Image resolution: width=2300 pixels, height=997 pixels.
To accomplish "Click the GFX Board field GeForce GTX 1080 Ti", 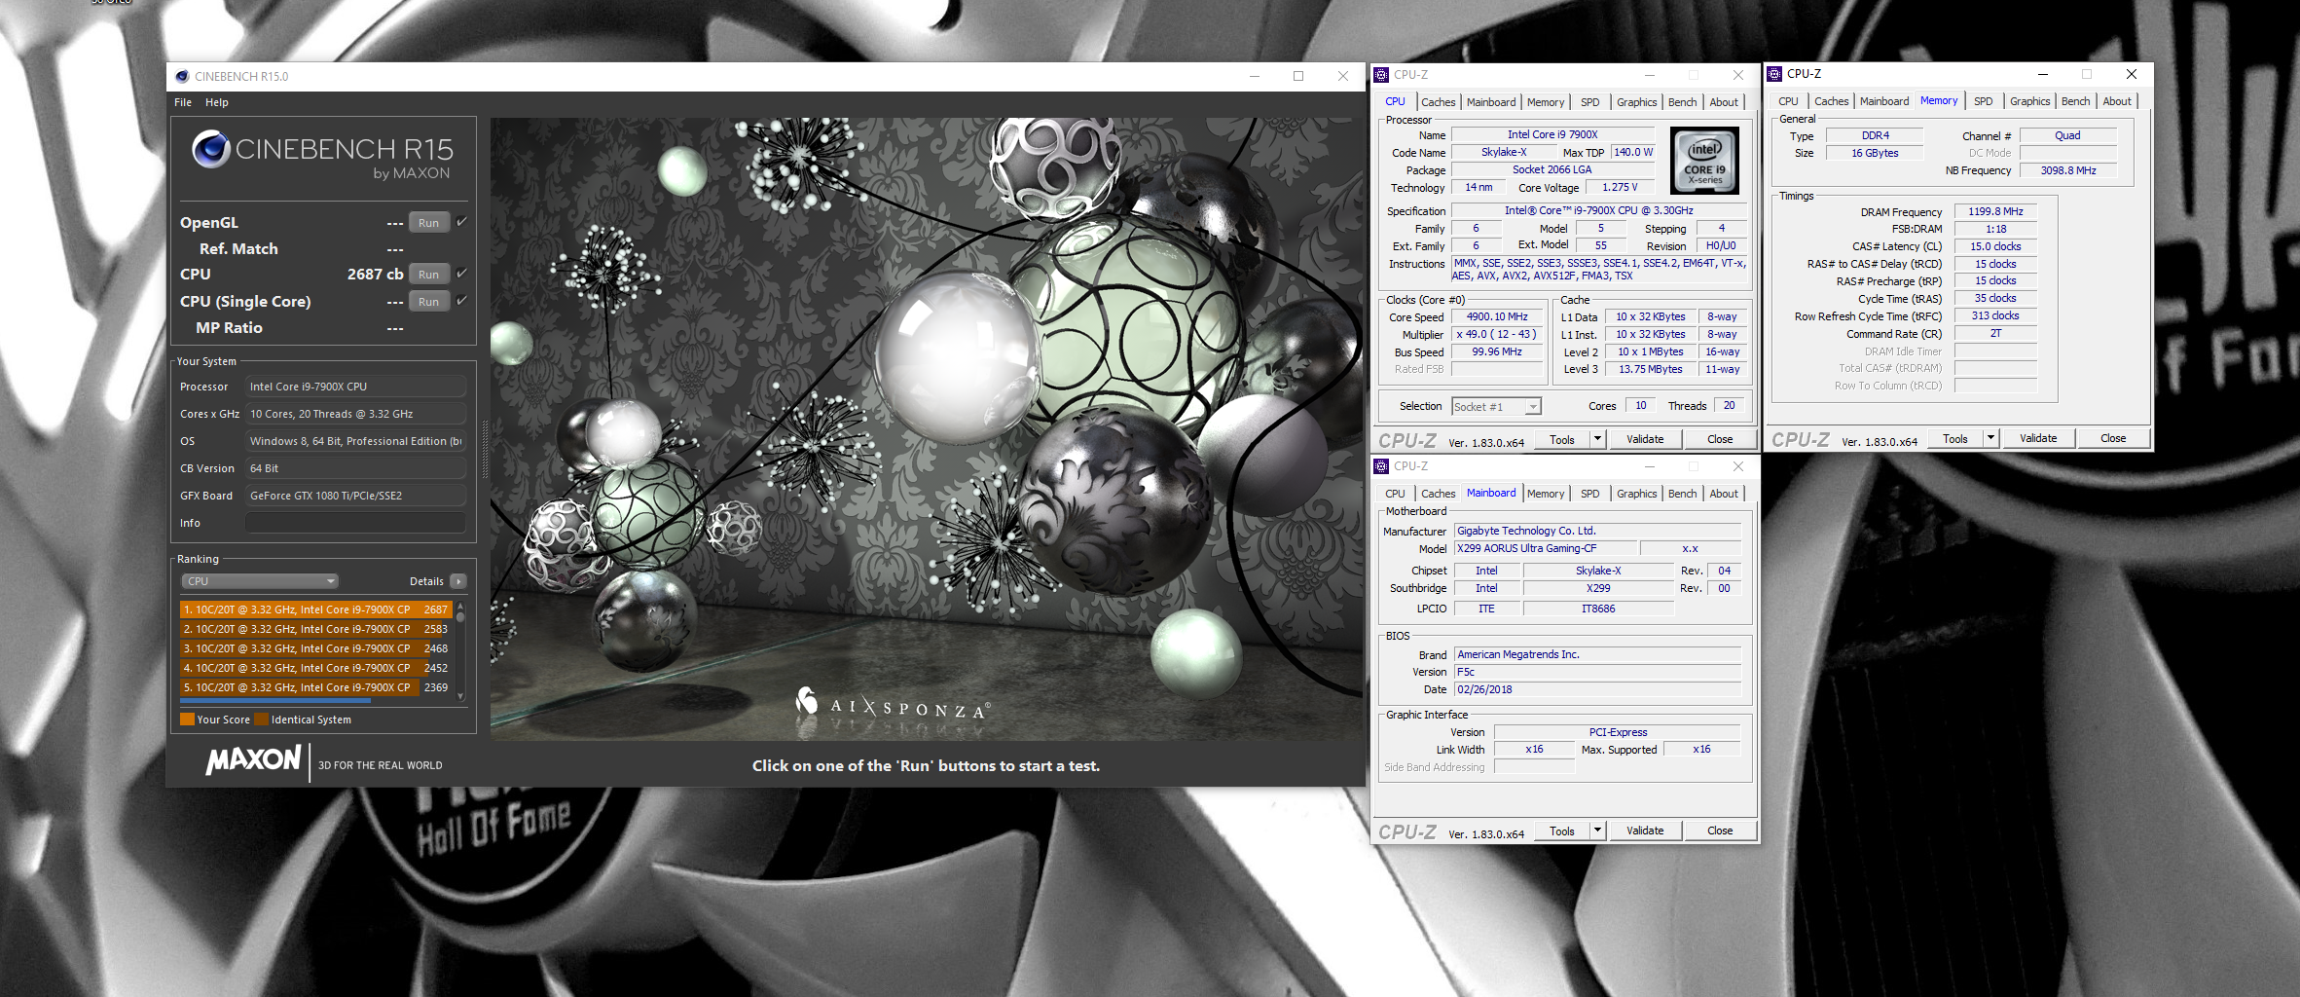I will (x=355, y=496).
